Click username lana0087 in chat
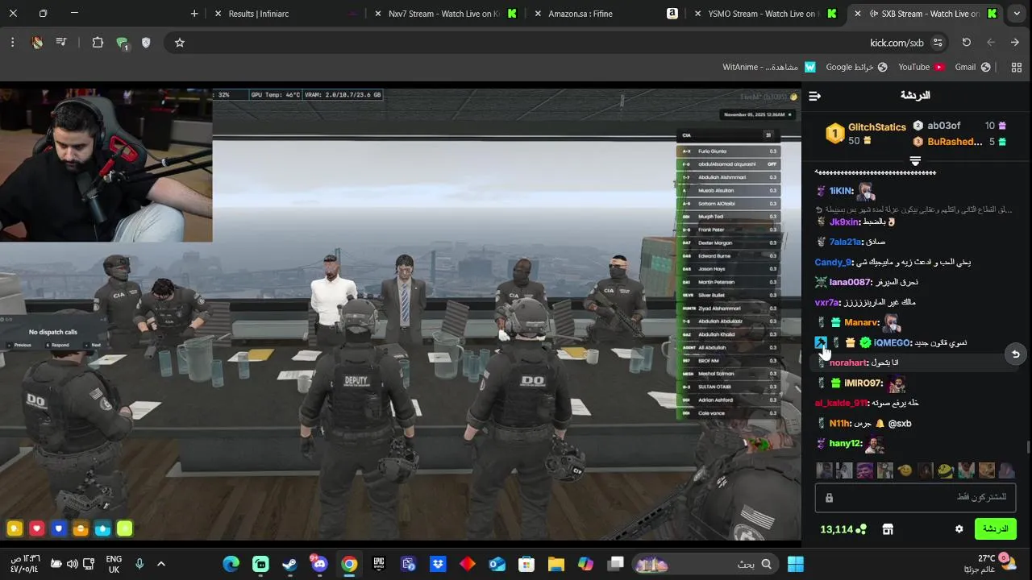 (x=851, y=283)
